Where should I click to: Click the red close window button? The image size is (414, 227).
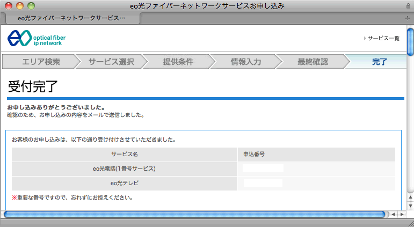click(9, 6)
